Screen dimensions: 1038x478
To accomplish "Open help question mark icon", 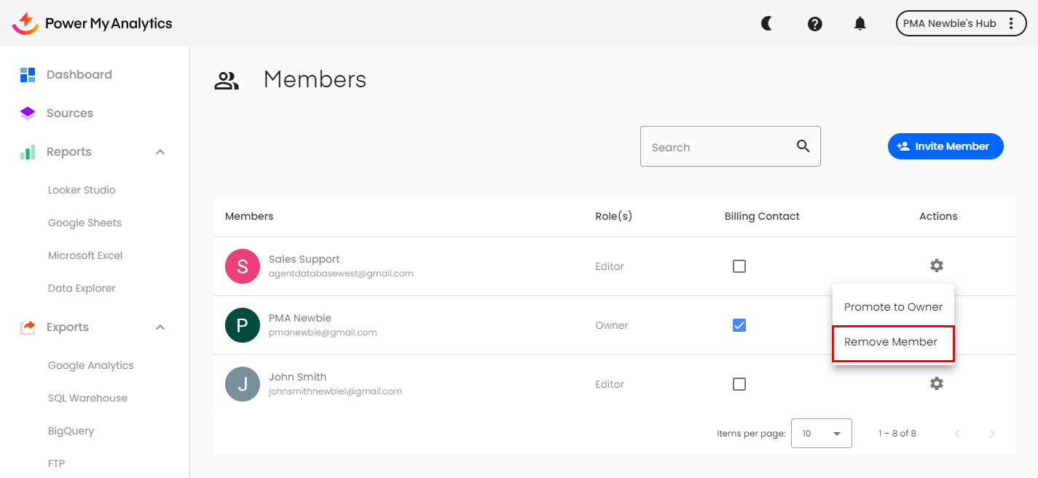I will pyautogui.click(x=814, y=23).
